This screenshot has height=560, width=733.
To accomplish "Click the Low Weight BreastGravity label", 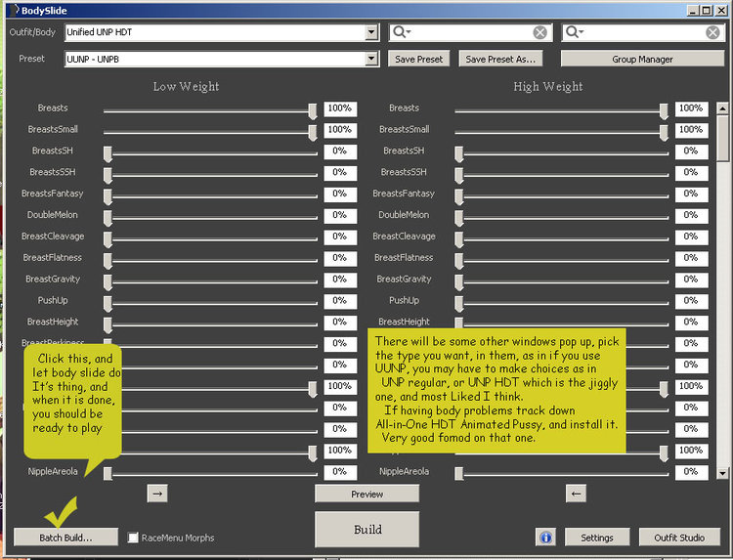I will [53, 280].
